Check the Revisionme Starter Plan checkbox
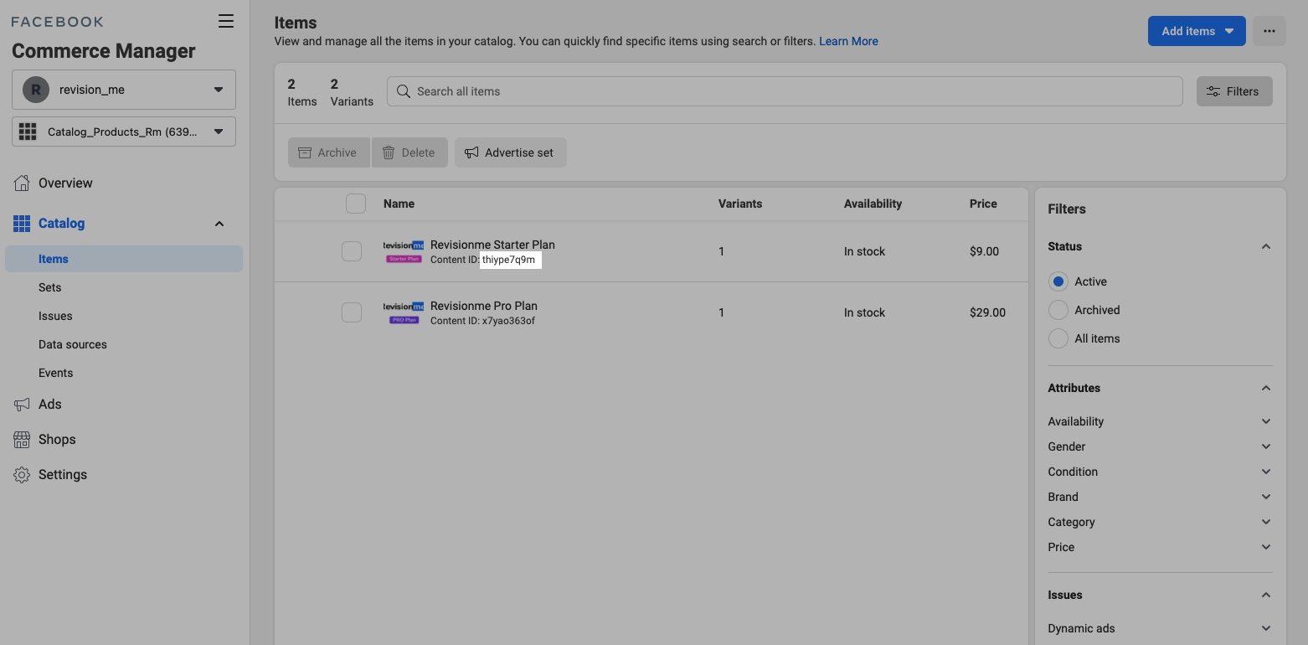Viewport: 1308px width, 645px height. [x=352, y=251]
